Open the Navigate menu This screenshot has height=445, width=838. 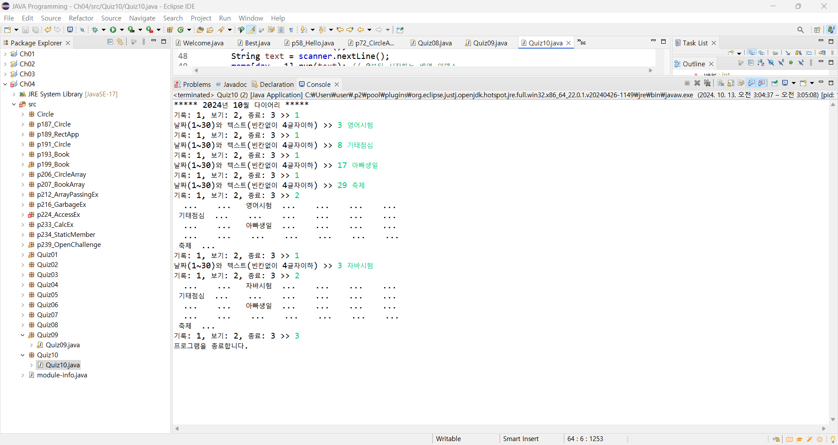click(142, 18)
